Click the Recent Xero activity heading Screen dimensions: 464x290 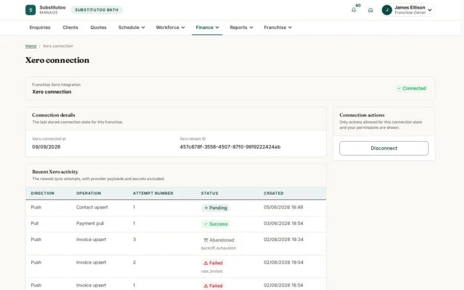(55, 171)
